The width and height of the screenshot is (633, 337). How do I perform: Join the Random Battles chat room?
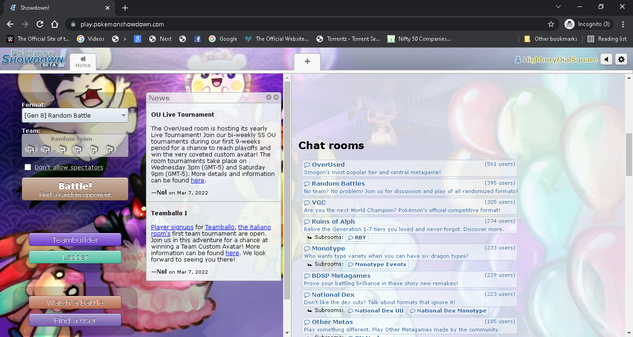point(410,187)
